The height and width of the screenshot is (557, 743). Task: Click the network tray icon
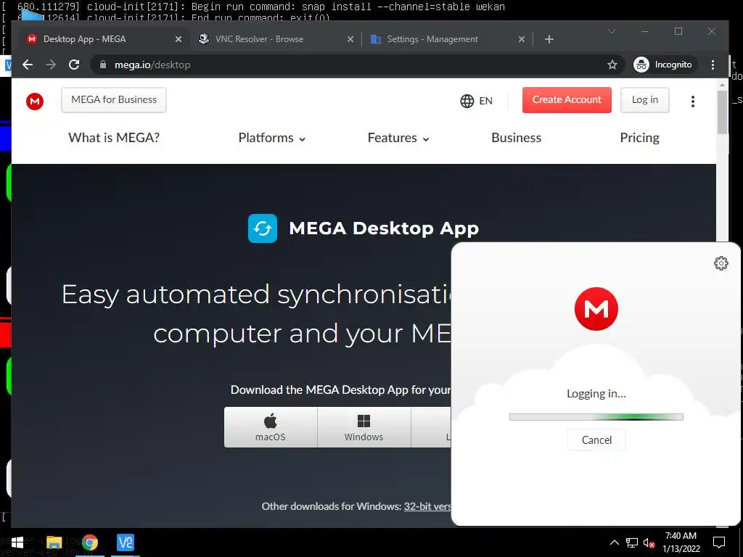632,542
